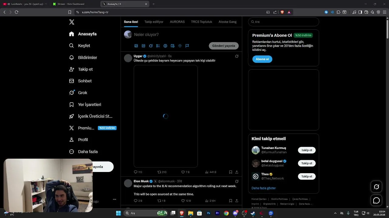Image resolution: width=389 pixels, height=218 pixels.
Task: Open Profil in sidebar
Action: (79, 140)
